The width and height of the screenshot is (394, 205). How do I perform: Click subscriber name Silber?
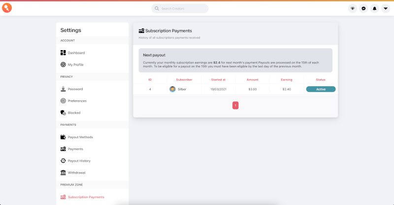click(182, 89)
